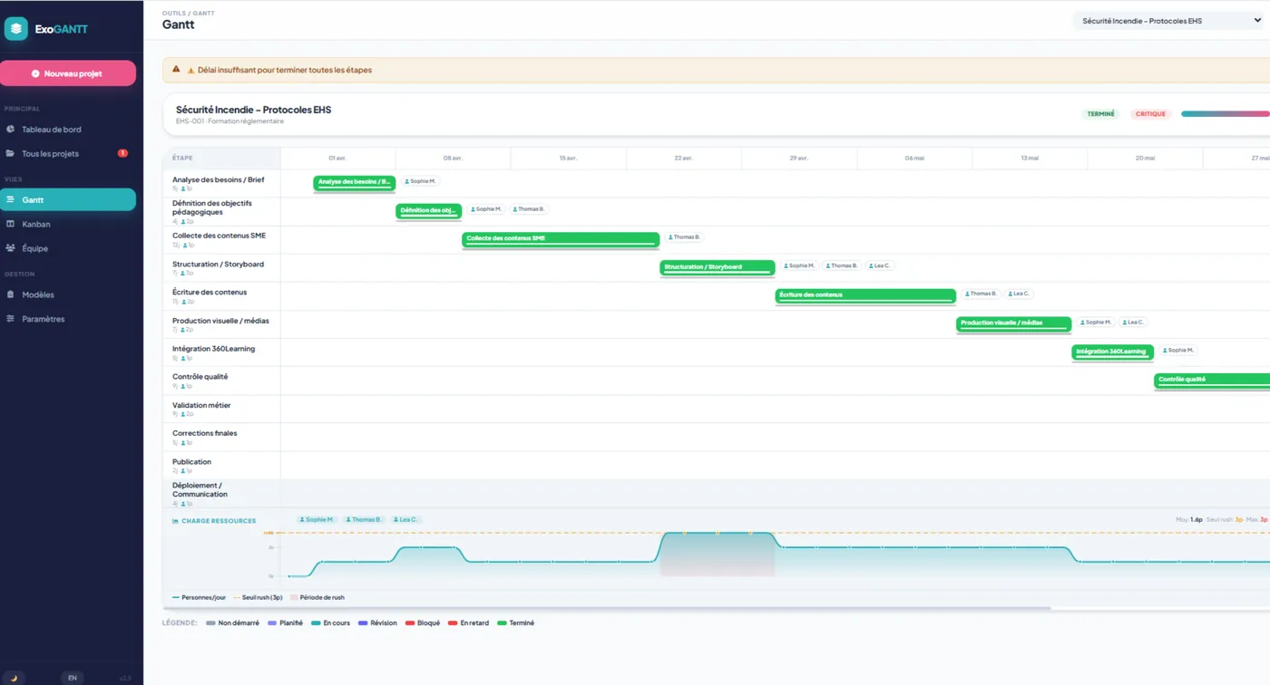Screen dimensions: 1270x685
Task: Select the Définition des obj... Gantt bar
Action: click(x=429, y=210)
